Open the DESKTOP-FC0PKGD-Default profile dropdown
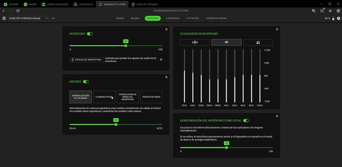 pyautogui.click(x=29, y=19)
